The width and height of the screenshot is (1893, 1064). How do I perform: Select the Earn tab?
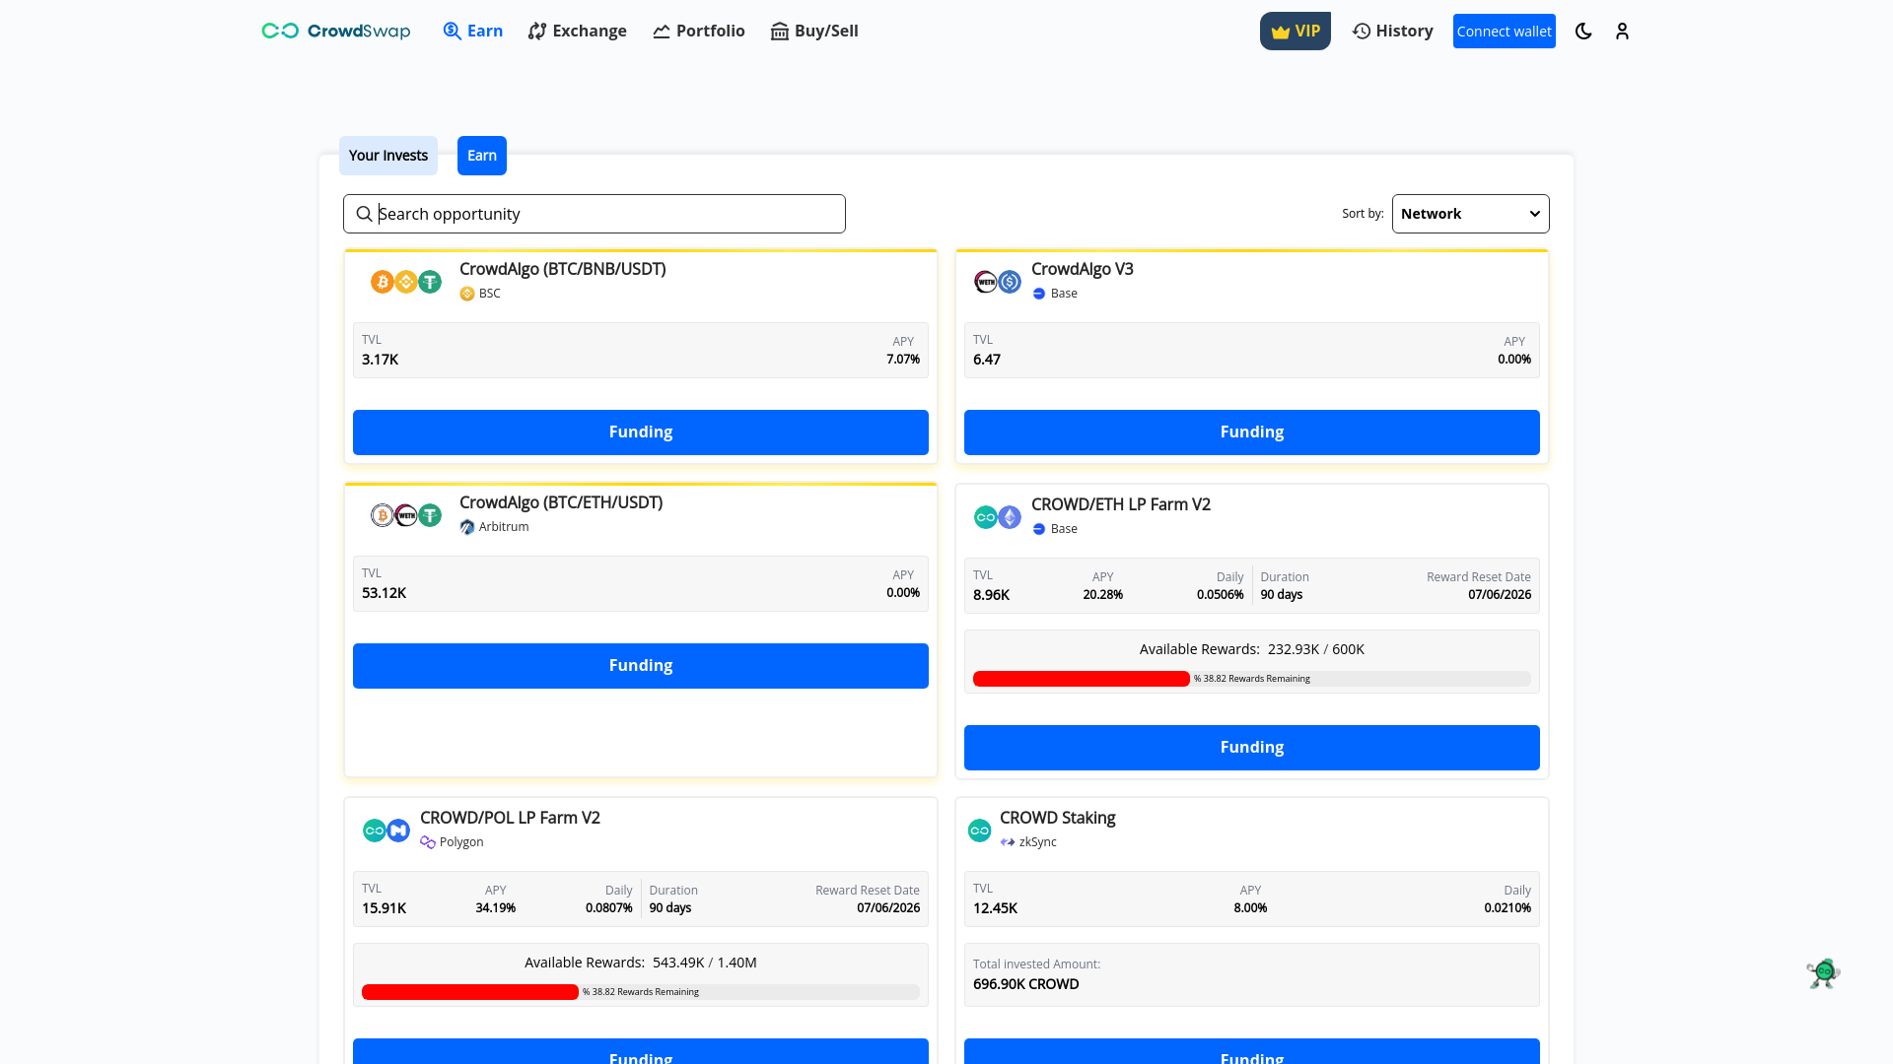pos(481,156)
